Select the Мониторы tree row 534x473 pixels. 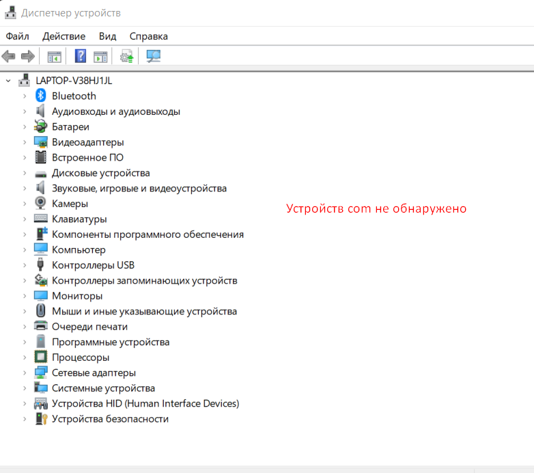77,296
